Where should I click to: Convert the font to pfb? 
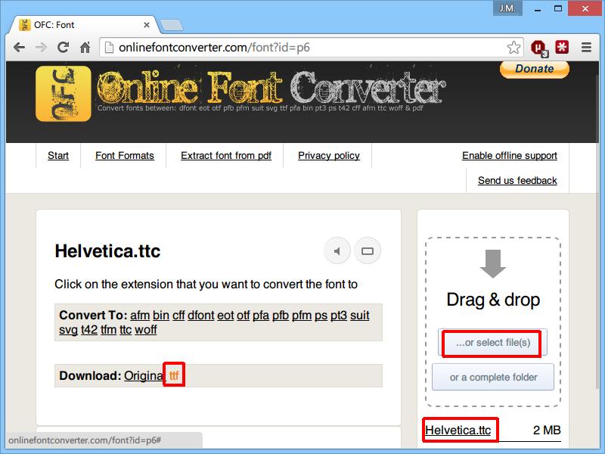pyautogui.click(x=281, y=316)
